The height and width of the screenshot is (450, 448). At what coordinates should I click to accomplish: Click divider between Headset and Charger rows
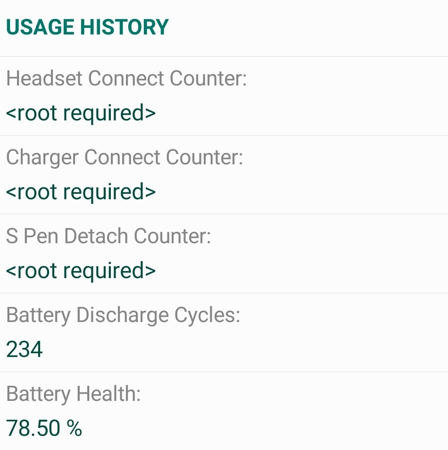coord(224,135)
